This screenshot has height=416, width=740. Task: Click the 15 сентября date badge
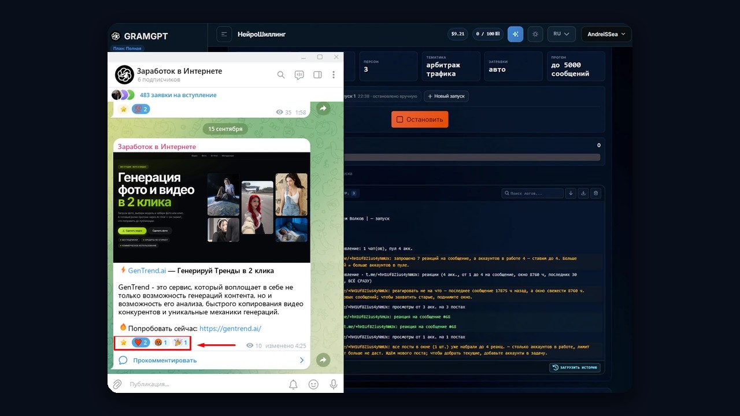[225, 128]
